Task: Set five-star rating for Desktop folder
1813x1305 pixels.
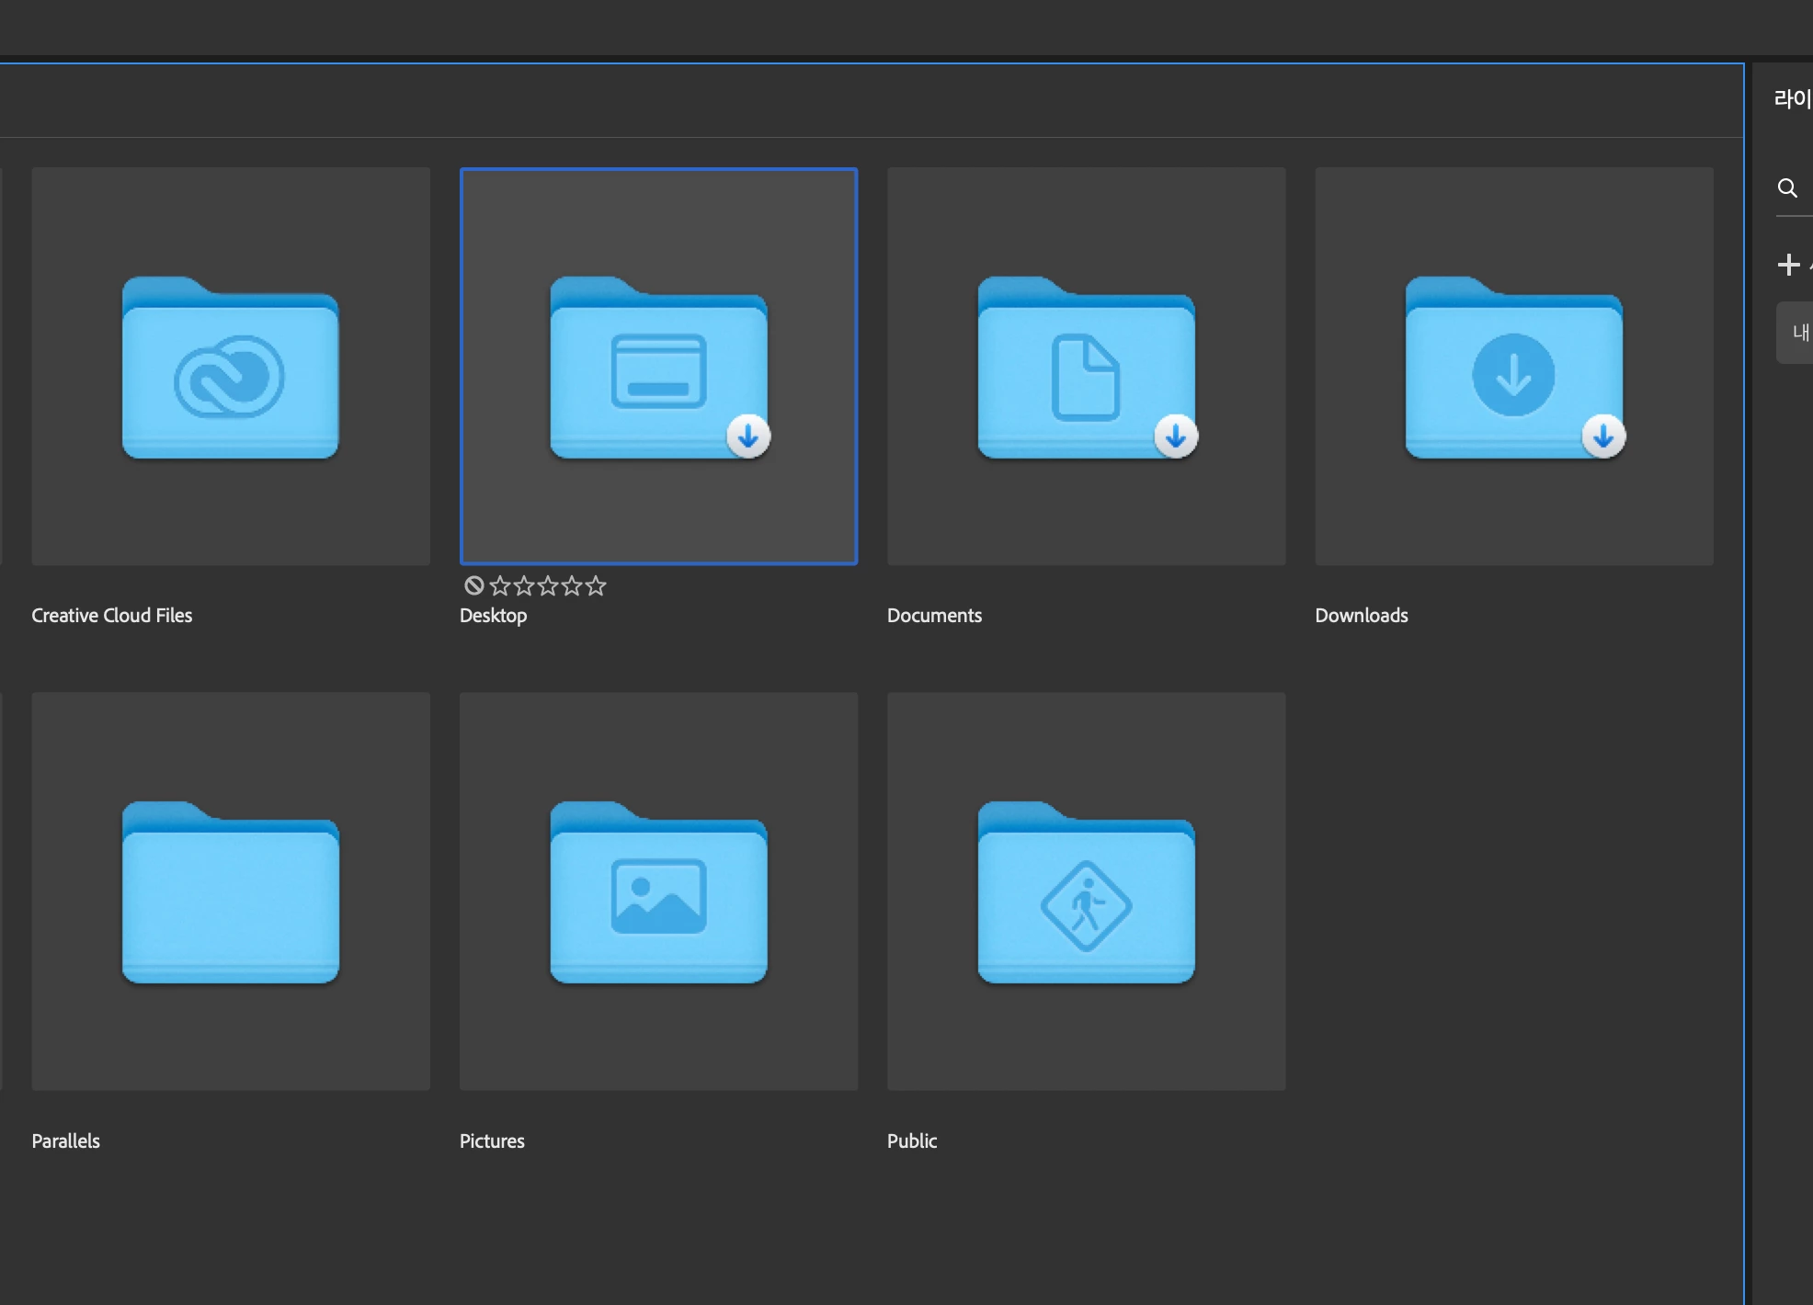Action: 596,585
